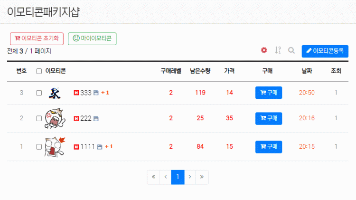The image size is (356, 200).
Task: Click the save disk icon next to 333
Action: point(95,93)
